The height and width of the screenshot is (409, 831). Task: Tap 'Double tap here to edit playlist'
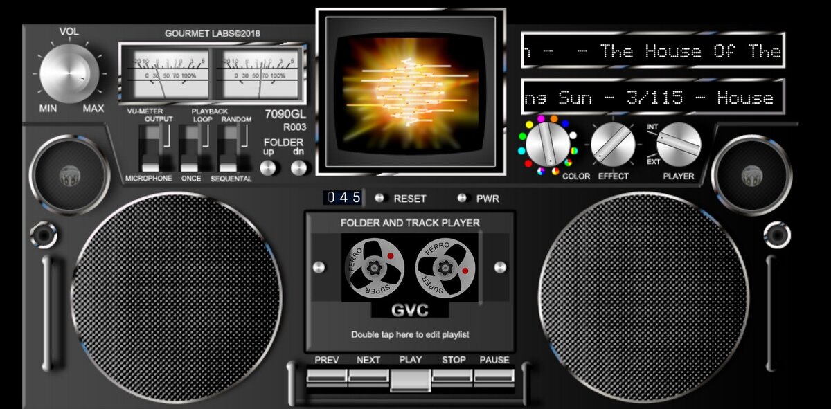click(x=410, y=334)
